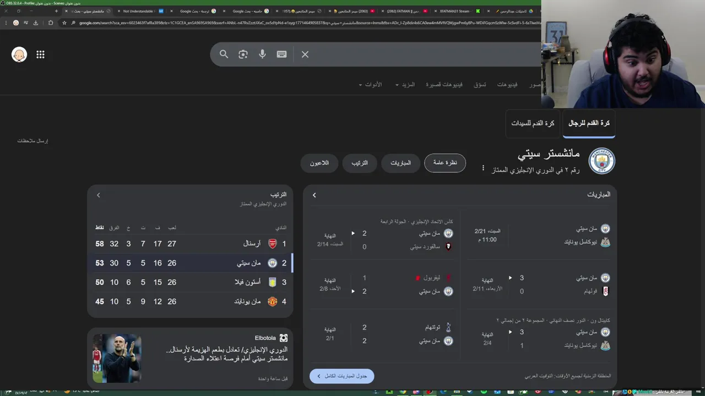Viewport: 705px width, 396px height.
Task: Click the Arsenal logo in the standings
Action: [272, 244]
